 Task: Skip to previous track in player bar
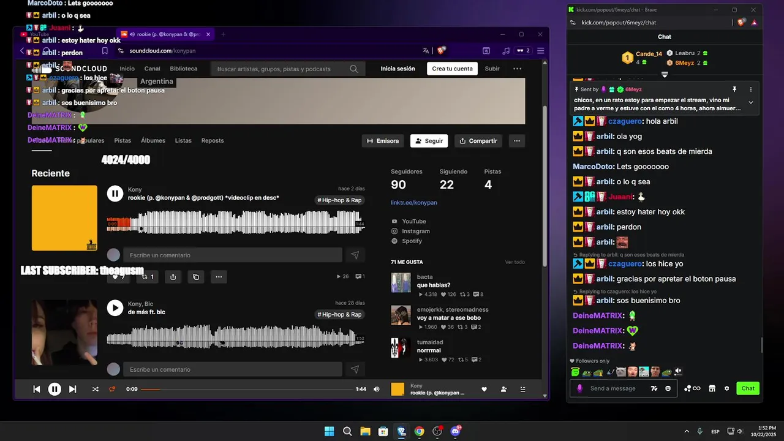click(x=37, y=389)
